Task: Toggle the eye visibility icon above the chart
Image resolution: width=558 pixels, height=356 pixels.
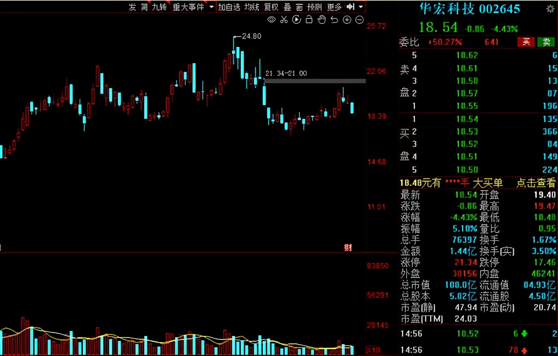Action: tap(271, 20)
